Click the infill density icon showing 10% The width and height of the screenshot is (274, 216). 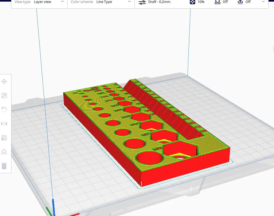click(192, 2)
